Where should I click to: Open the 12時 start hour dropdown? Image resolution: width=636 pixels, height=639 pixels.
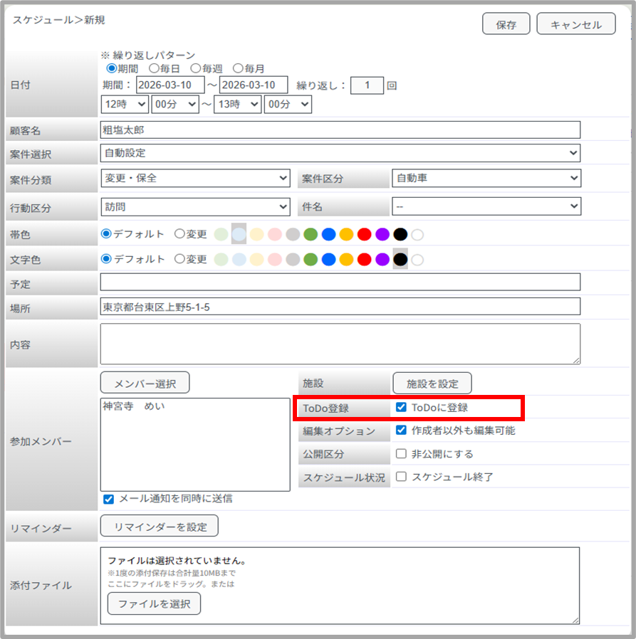125,104
